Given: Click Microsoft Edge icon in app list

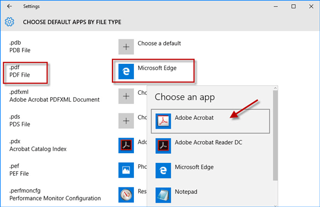Looking at the screenshot, I should (x=163, y=170).
